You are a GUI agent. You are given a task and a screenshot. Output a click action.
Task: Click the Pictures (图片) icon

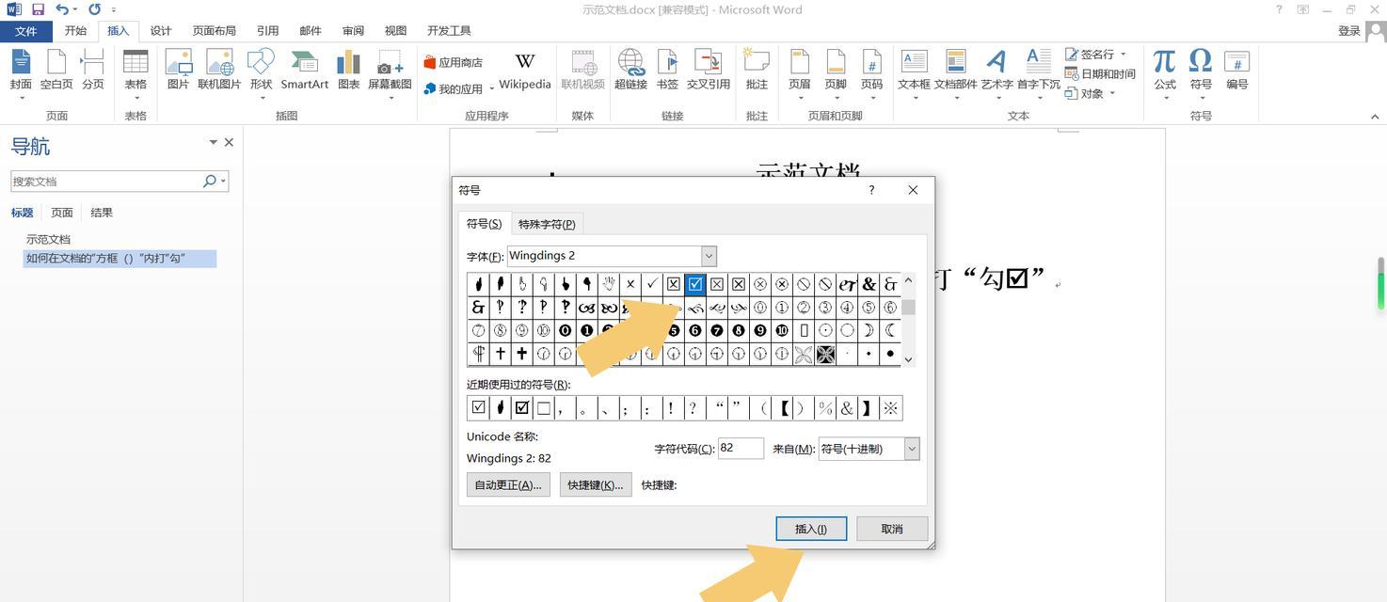tap(178, 63)
